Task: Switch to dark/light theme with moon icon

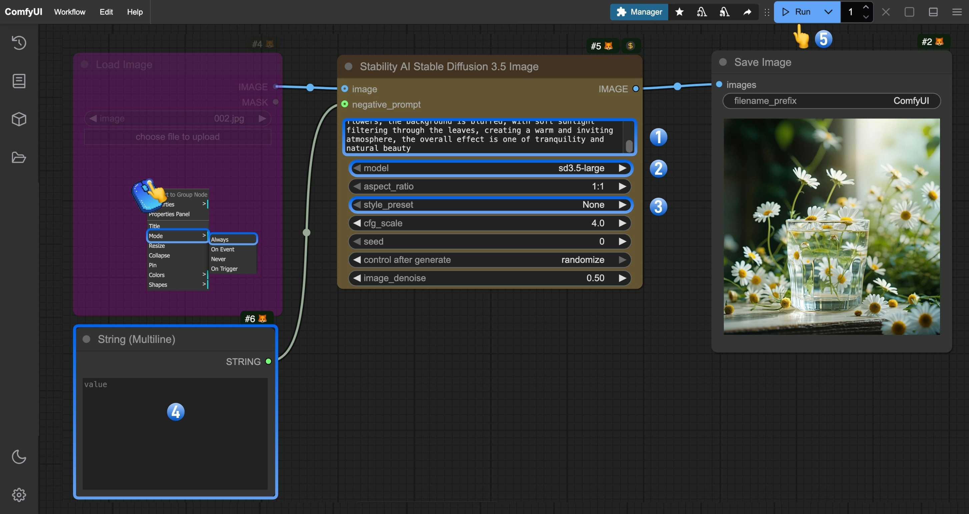Action: coord(18,457)
